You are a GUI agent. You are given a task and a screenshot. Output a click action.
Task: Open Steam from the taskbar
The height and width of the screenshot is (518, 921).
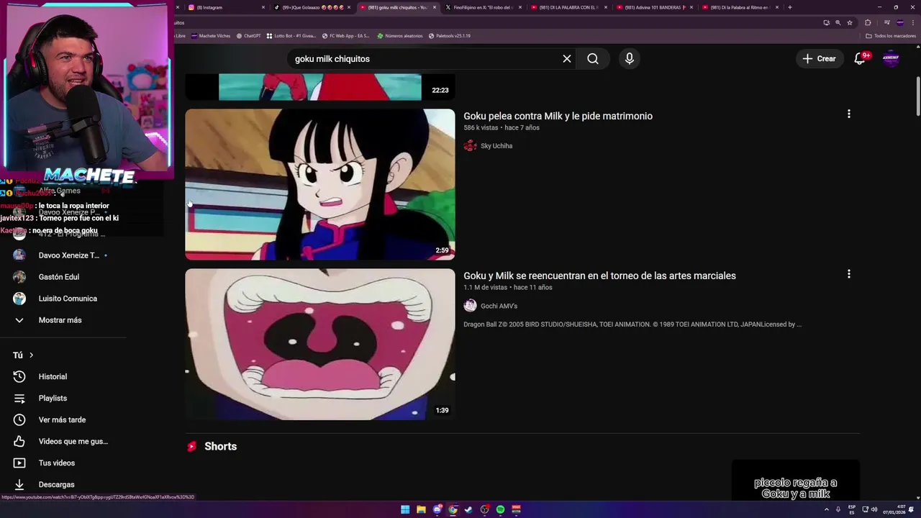click(x=468, y=509)
